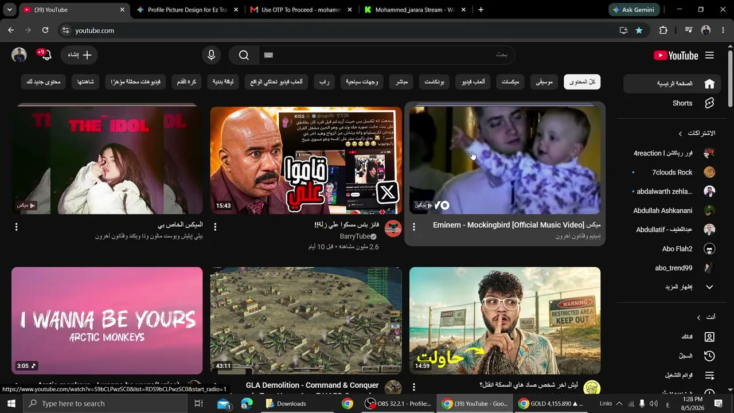The image size is (734, 413).
Task: Switch to the Mohammed_jarara Stream tab
Action: tap(415, 10)
